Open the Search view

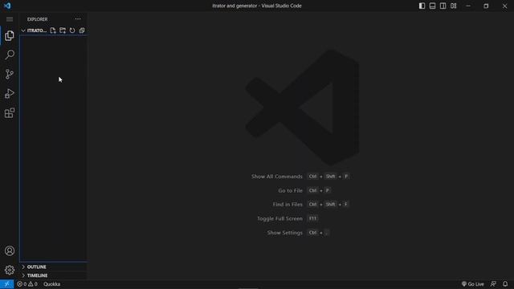(10, 55)
